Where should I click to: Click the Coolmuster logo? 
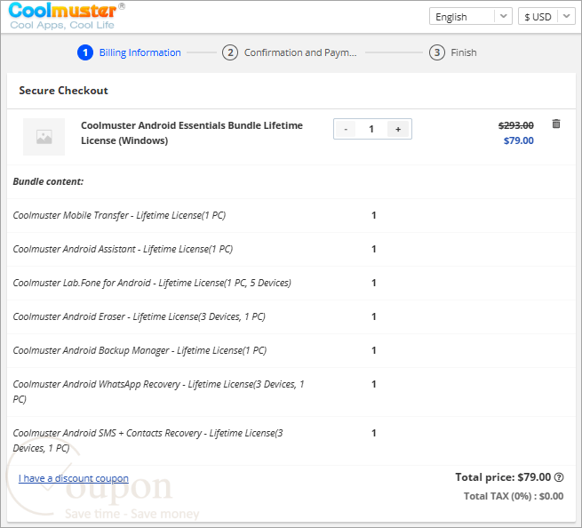pos(67,16)
